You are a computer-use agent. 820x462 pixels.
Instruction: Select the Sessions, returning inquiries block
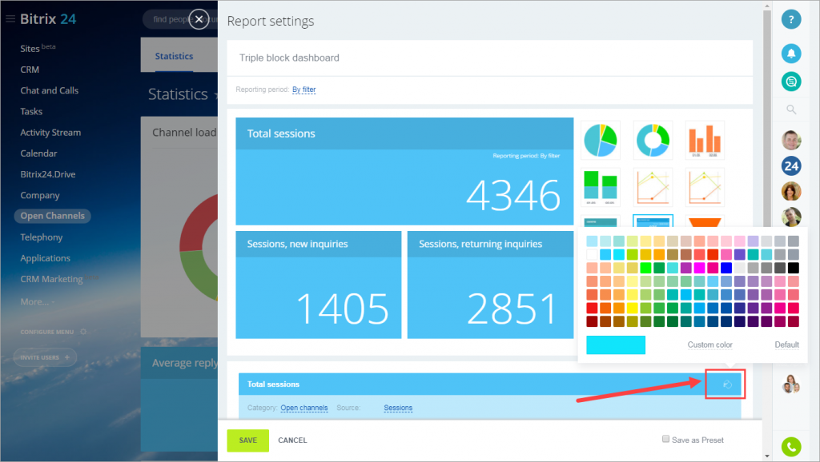491,285
